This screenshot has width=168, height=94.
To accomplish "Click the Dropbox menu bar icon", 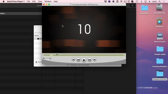I will coord(106,2).
